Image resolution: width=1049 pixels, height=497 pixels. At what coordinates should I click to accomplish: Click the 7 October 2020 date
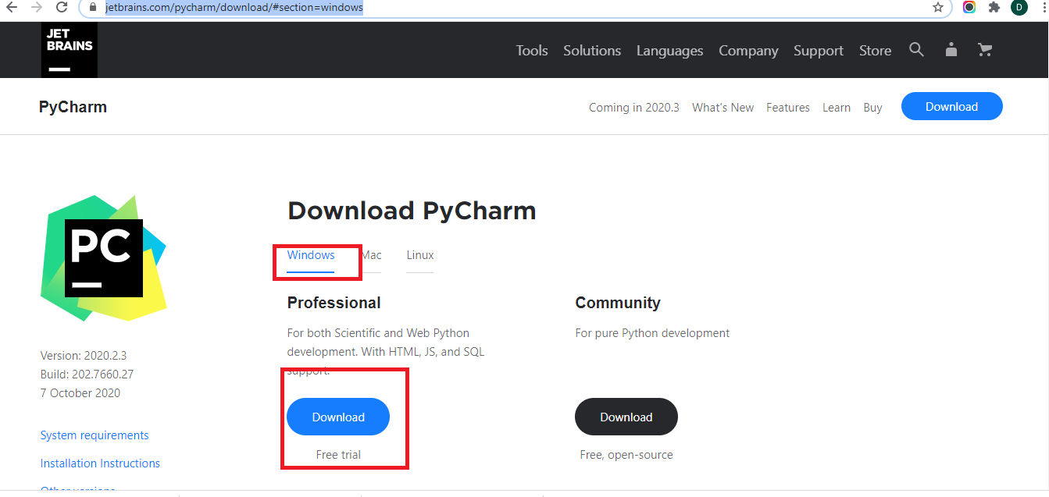[x=80, y=393]
